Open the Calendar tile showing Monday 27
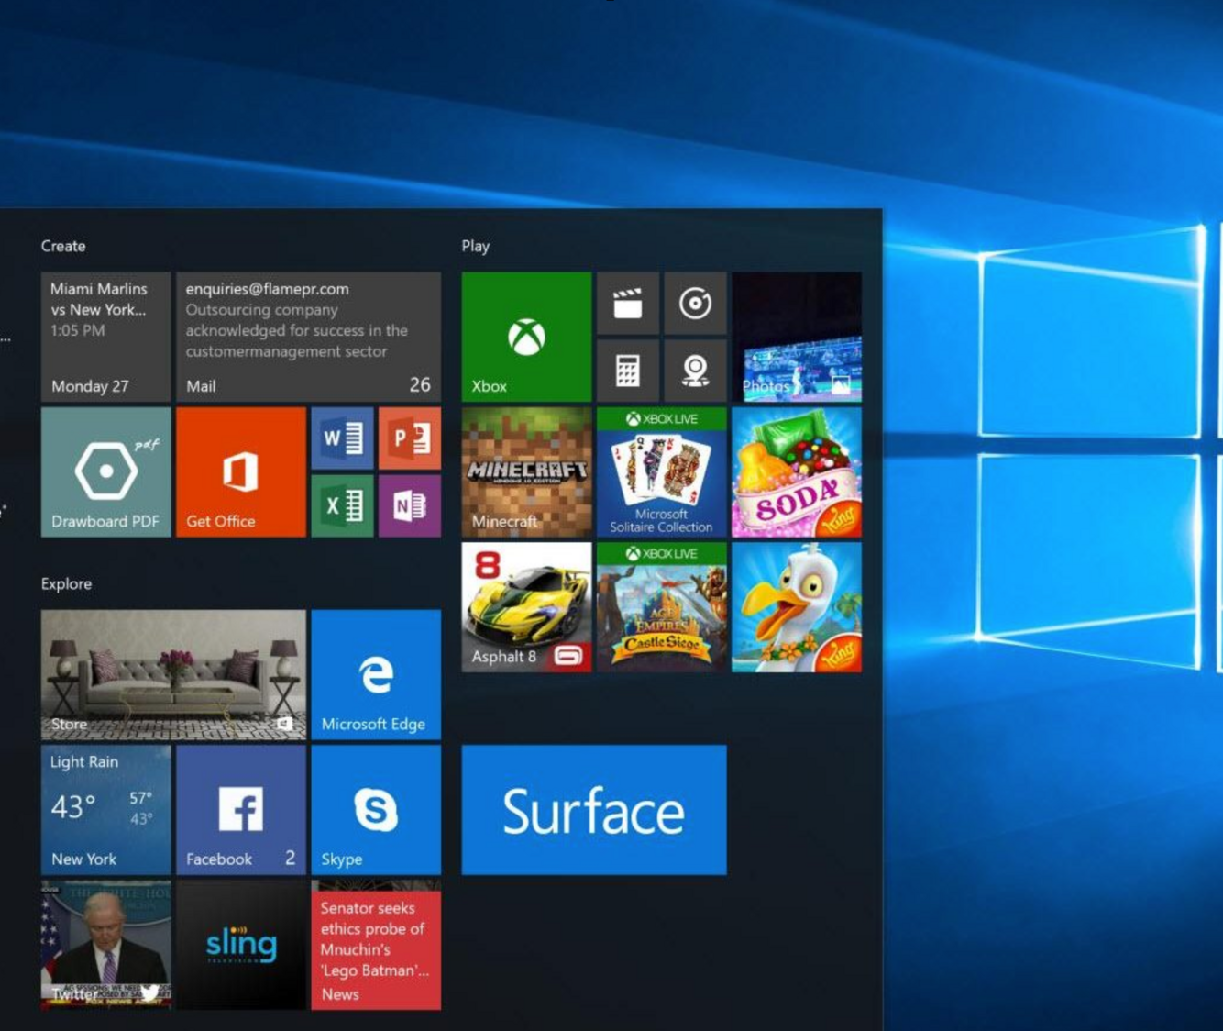The height and width of the screenshot is (1031, 1223). (105, 337)
